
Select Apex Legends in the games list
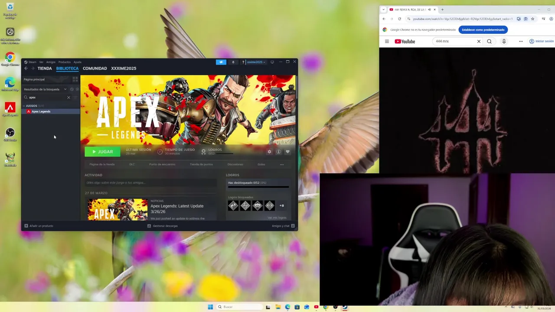click(x=51, y=111)
